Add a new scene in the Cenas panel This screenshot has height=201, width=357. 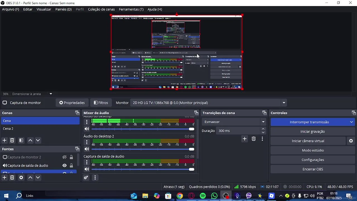click(4, 140)
